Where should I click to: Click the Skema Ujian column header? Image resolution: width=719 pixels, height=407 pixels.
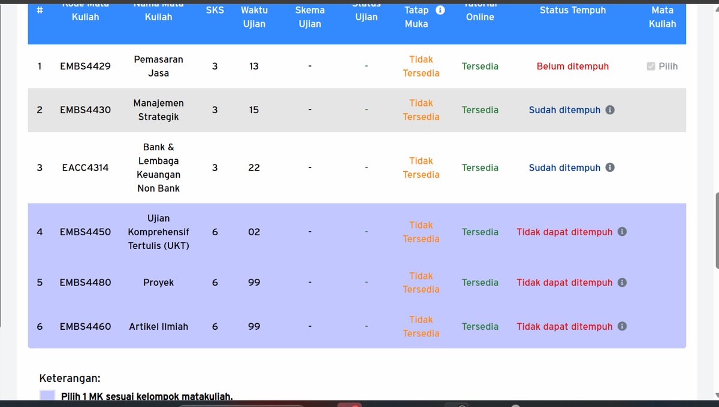[x=310, y=17]
